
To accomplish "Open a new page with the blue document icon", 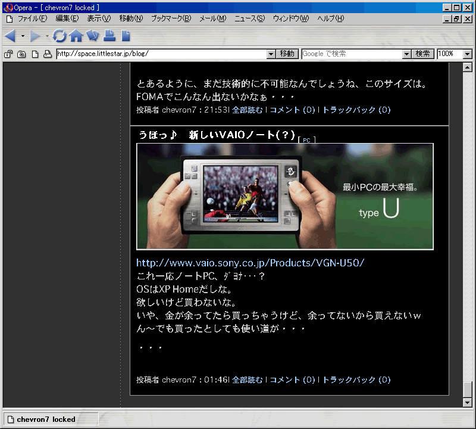I will 126,36.
